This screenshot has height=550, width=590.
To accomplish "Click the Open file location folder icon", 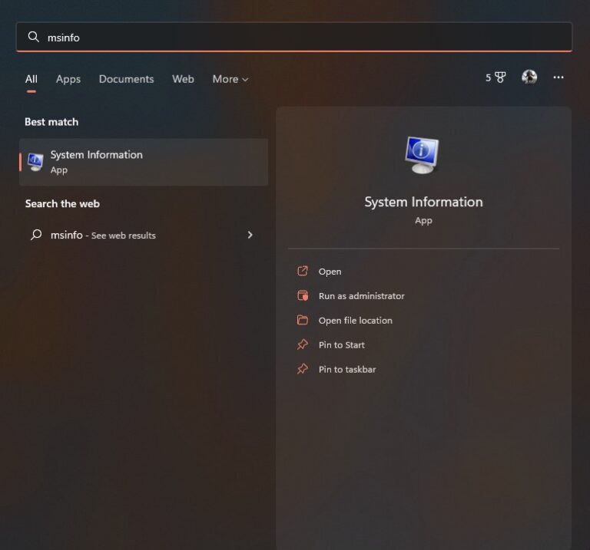I will 303,320.
